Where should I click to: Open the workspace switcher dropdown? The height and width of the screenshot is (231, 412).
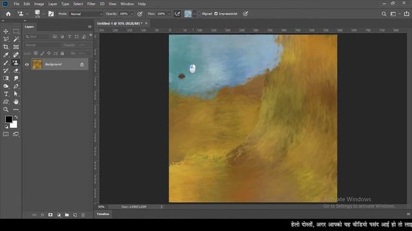tap(395, 14)
